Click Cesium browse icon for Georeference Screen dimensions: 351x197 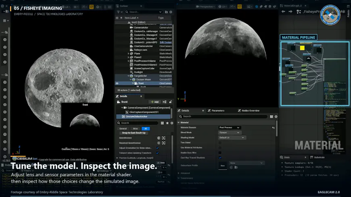(159, 138)
